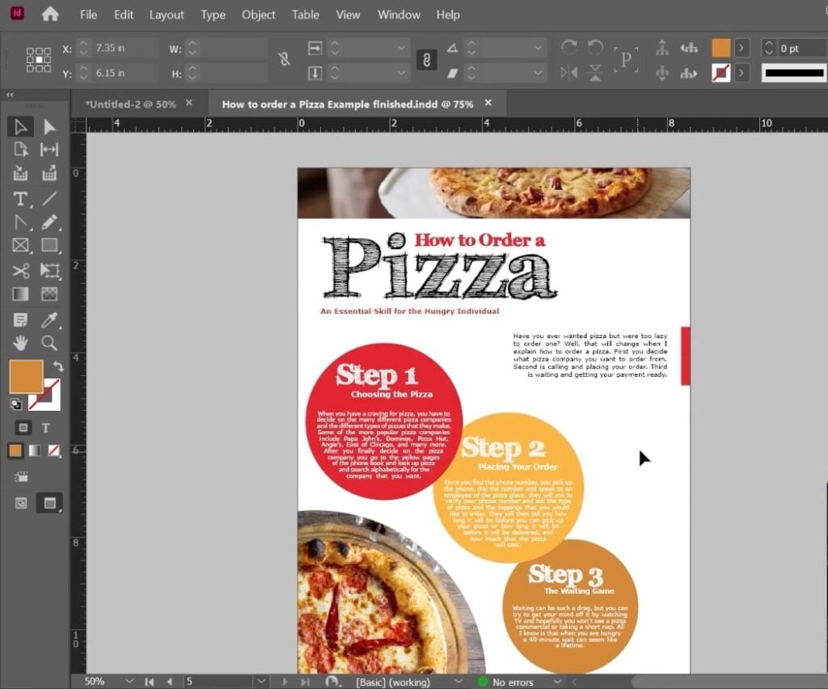The height and width of the screenshot is (689, 828).
Task: Activate the Note tool
Action: [x=20, y=320]
